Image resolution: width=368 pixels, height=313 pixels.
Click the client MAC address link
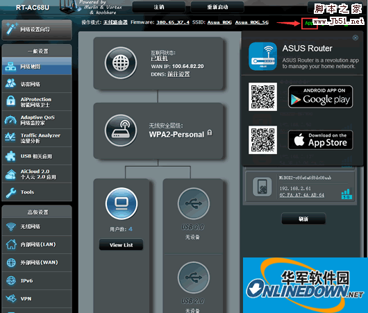302,195
